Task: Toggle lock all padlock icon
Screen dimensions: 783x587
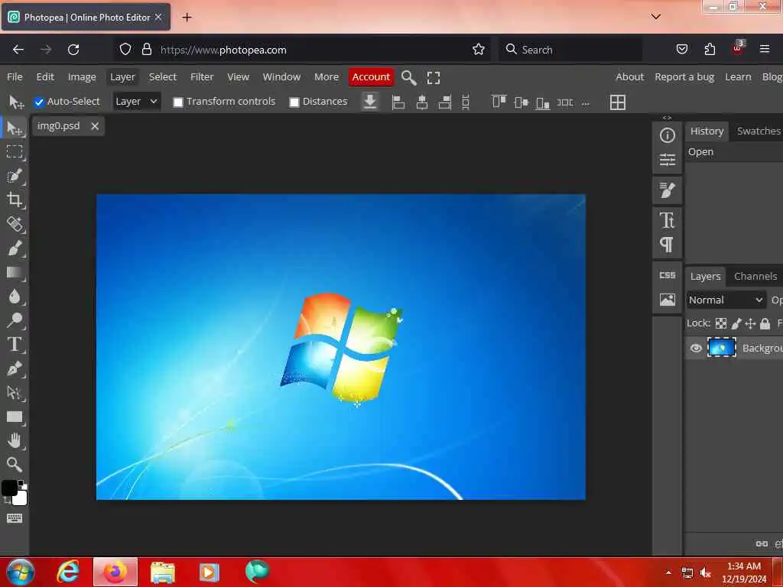Action: click(765, 323)
